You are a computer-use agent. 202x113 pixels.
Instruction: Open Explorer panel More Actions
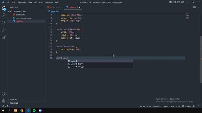[x=42, y=7]
